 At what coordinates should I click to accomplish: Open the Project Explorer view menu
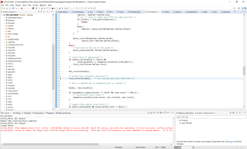coord(47,12)
